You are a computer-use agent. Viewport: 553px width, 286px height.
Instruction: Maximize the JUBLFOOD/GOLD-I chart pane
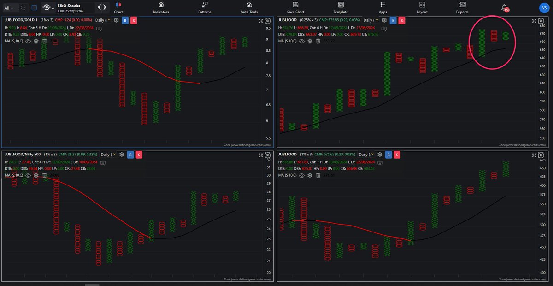pyautogui.click(x=261, y=21)
